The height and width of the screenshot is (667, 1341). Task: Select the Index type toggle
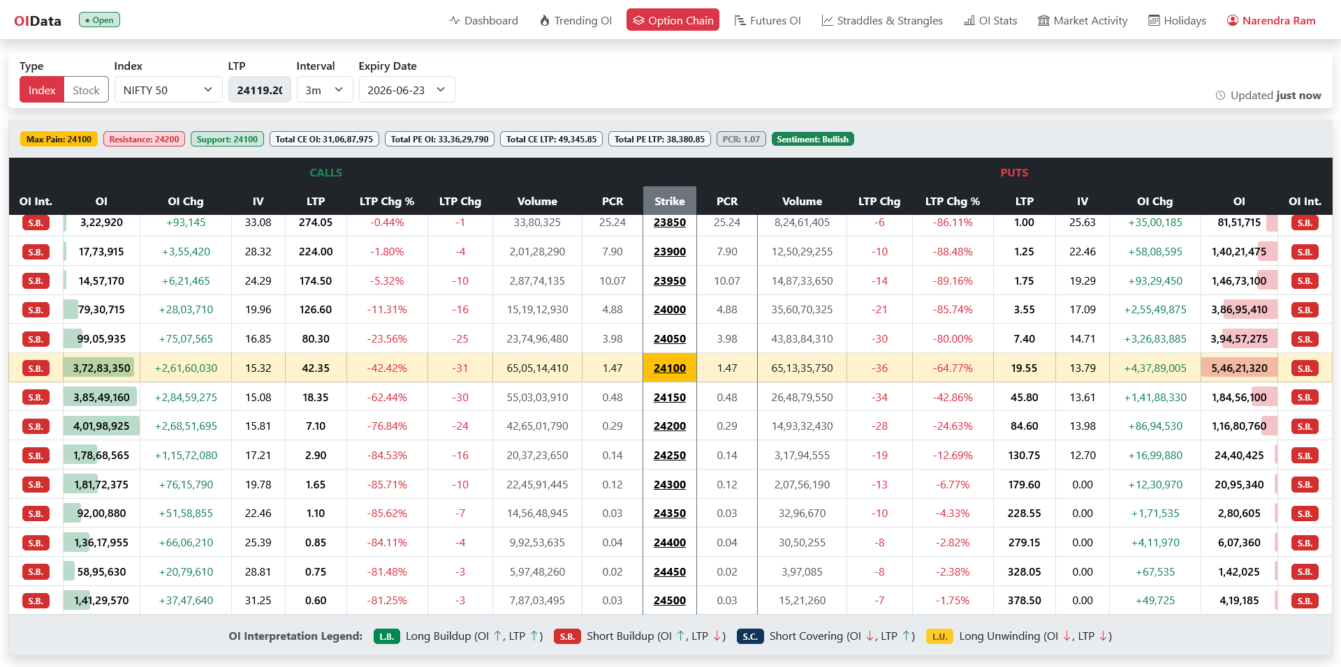click(x=42, y=90)
